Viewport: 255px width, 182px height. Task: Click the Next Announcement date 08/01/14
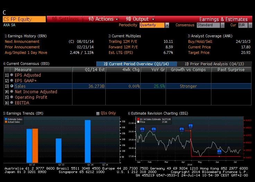click(85, 41)
